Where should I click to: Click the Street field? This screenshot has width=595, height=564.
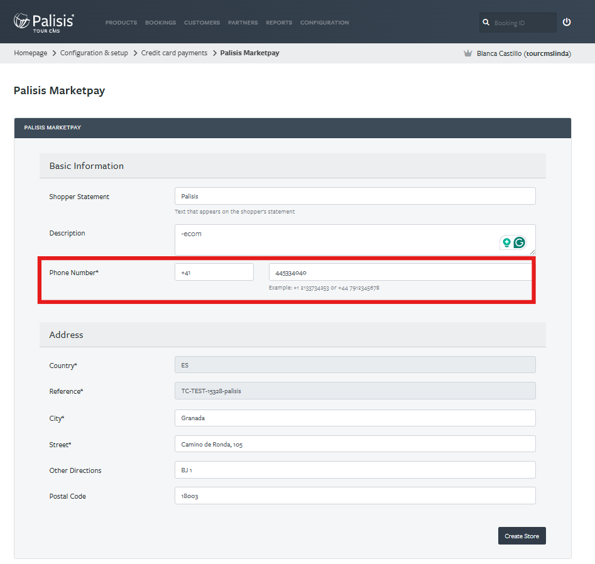pos(355,444)
